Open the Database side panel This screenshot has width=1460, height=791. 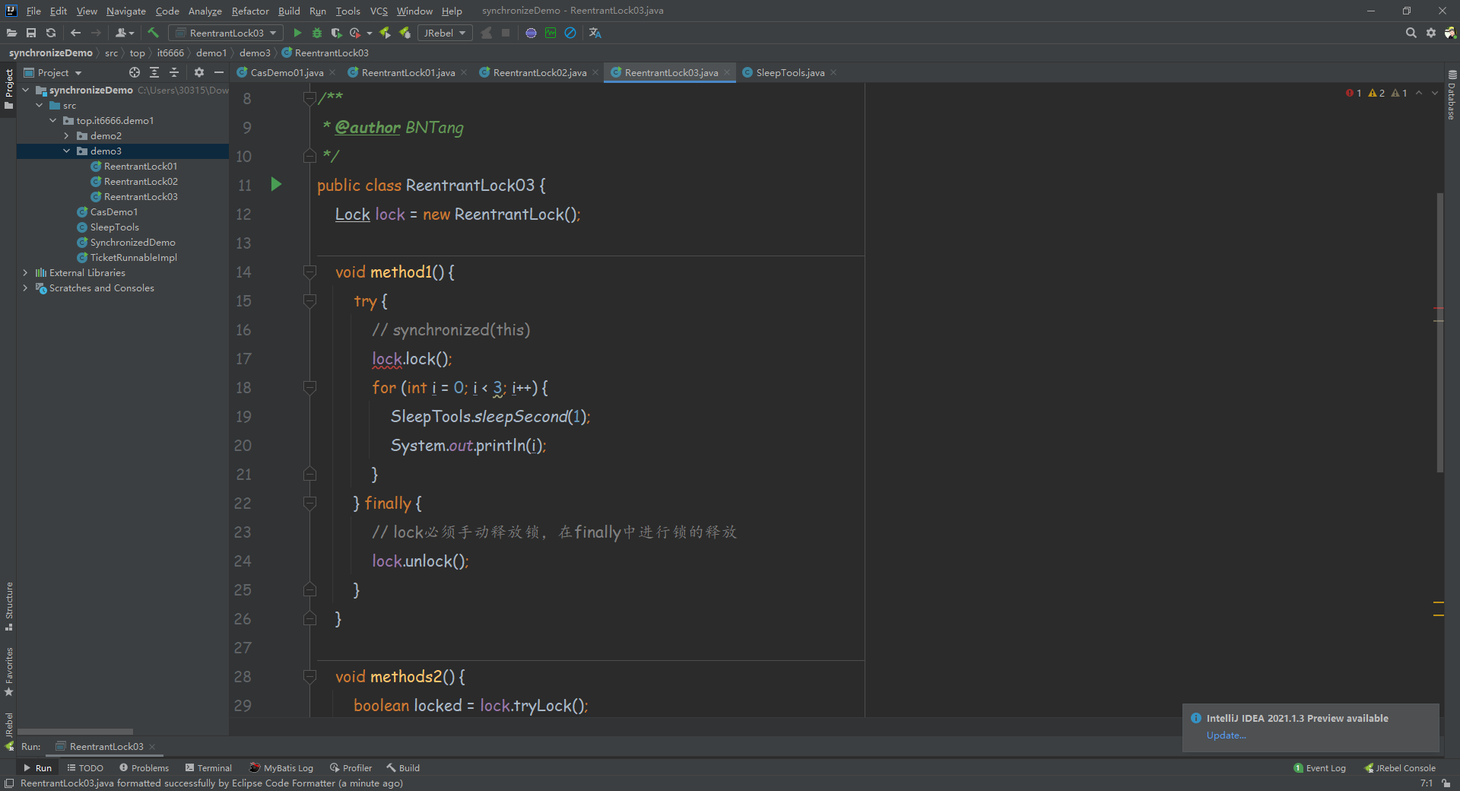1452,95
